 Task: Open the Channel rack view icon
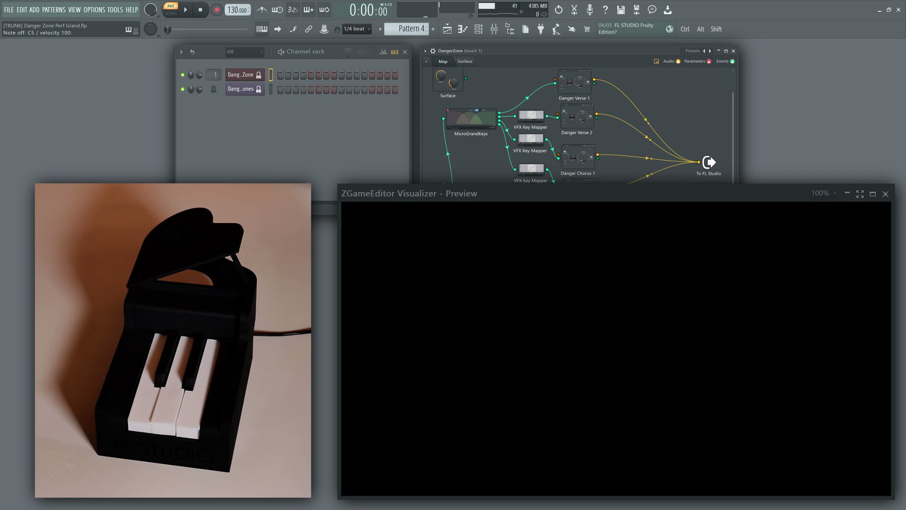click(478, 29)
